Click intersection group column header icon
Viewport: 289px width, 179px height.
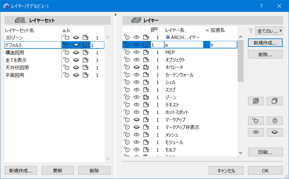pyautogui.click(x=154, y=30)
